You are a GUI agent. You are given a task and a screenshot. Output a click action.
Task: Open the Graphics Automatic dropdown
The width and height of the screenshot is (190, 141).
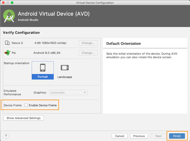pos(68,93)
